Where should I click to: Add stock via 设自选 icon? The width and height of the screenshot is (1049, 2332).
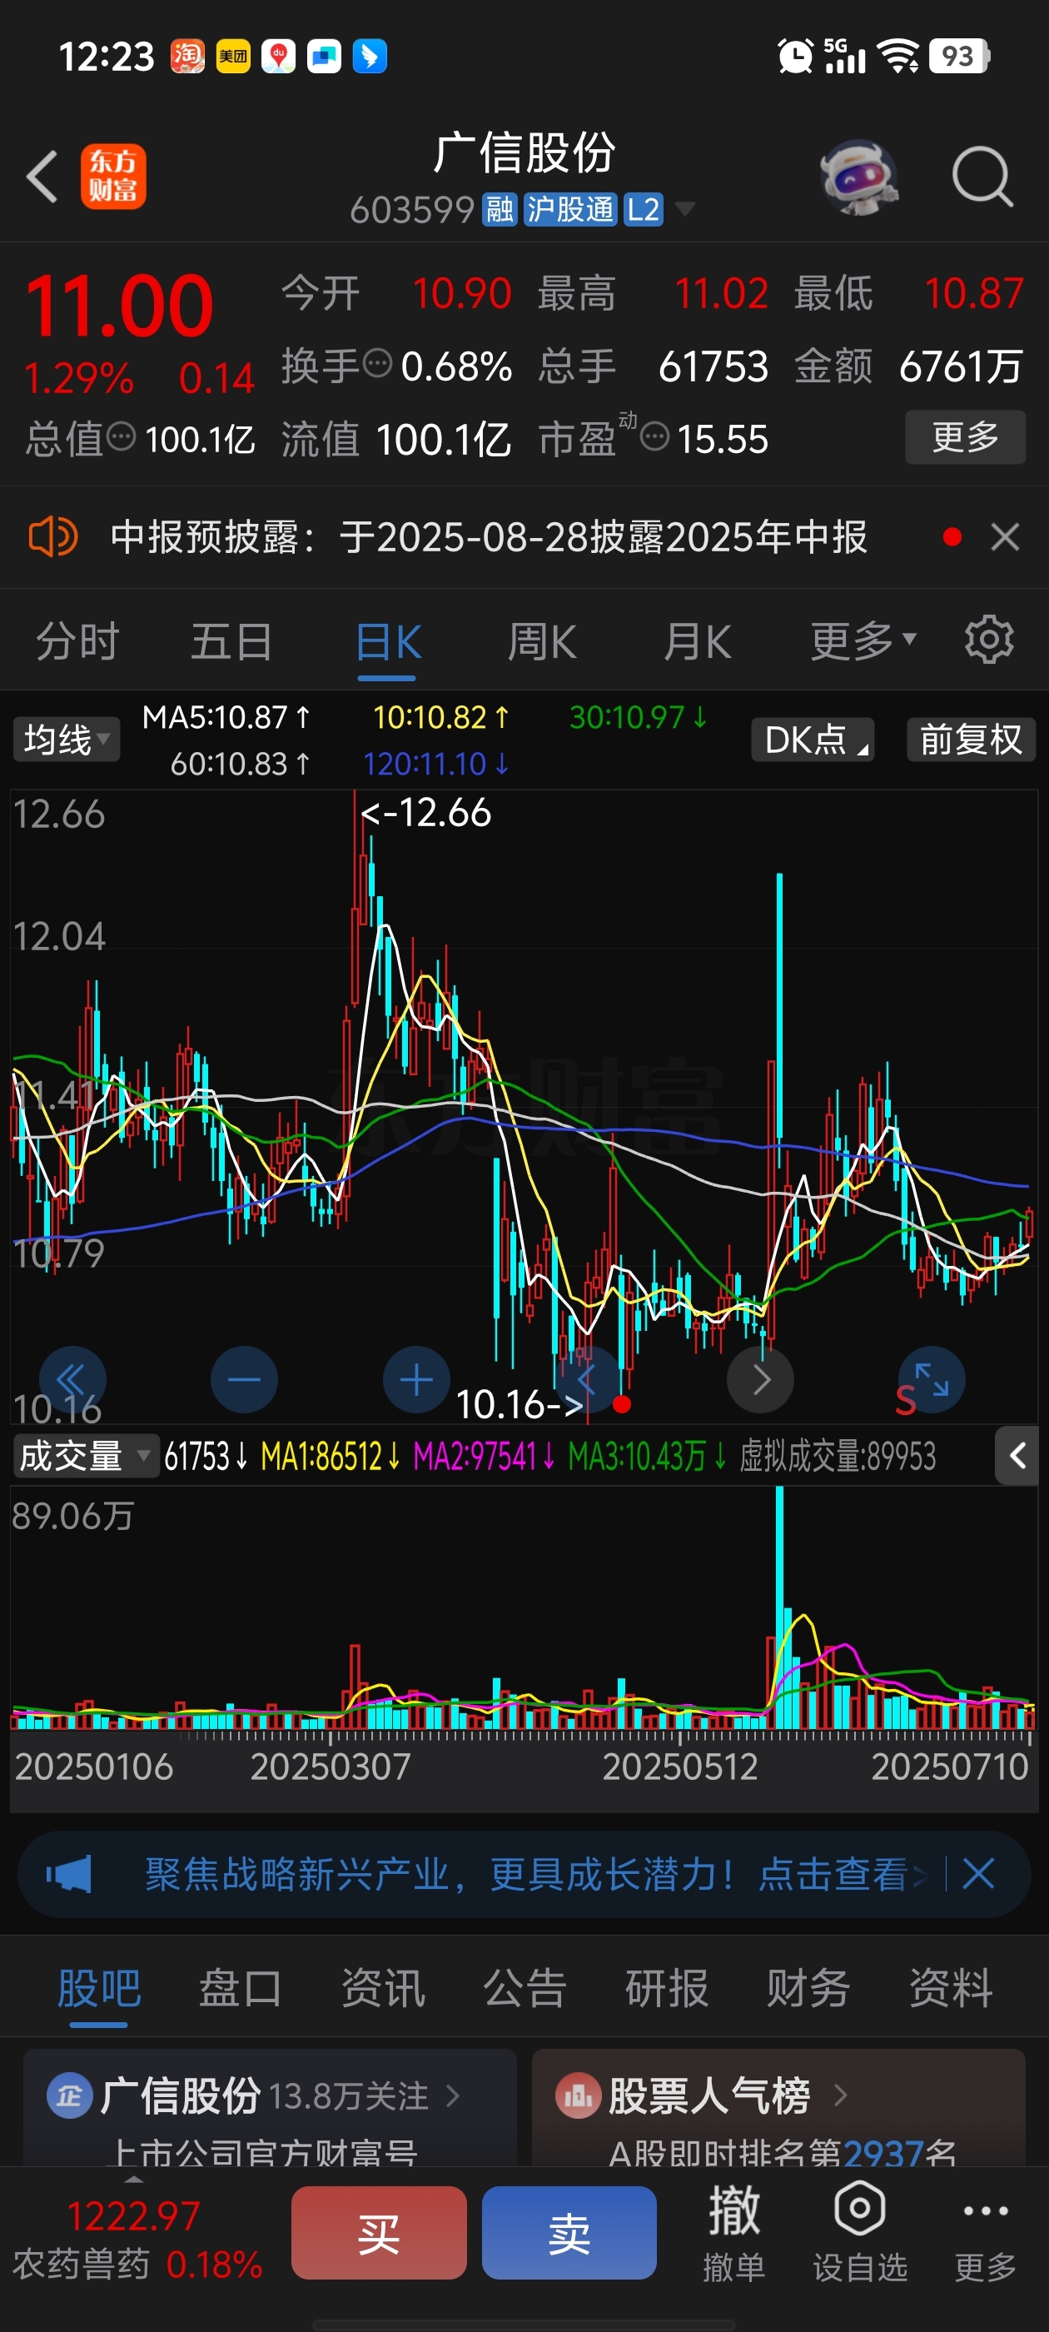coord(859,2232)
